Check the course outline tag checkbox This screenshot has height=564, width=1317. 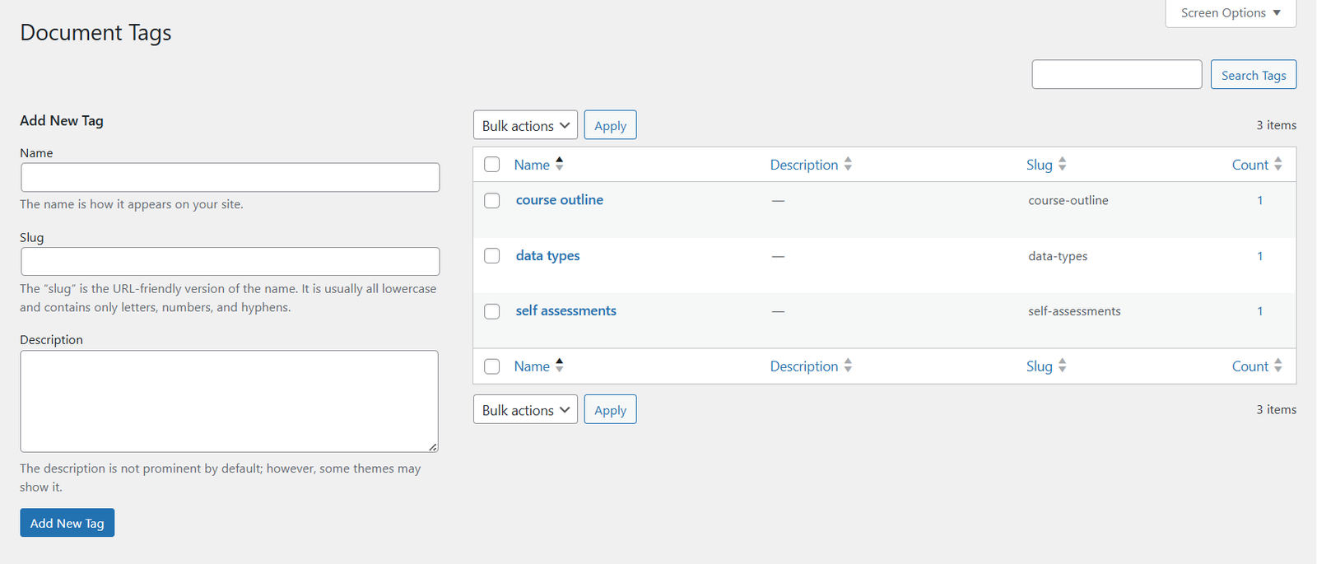point(492,201)
